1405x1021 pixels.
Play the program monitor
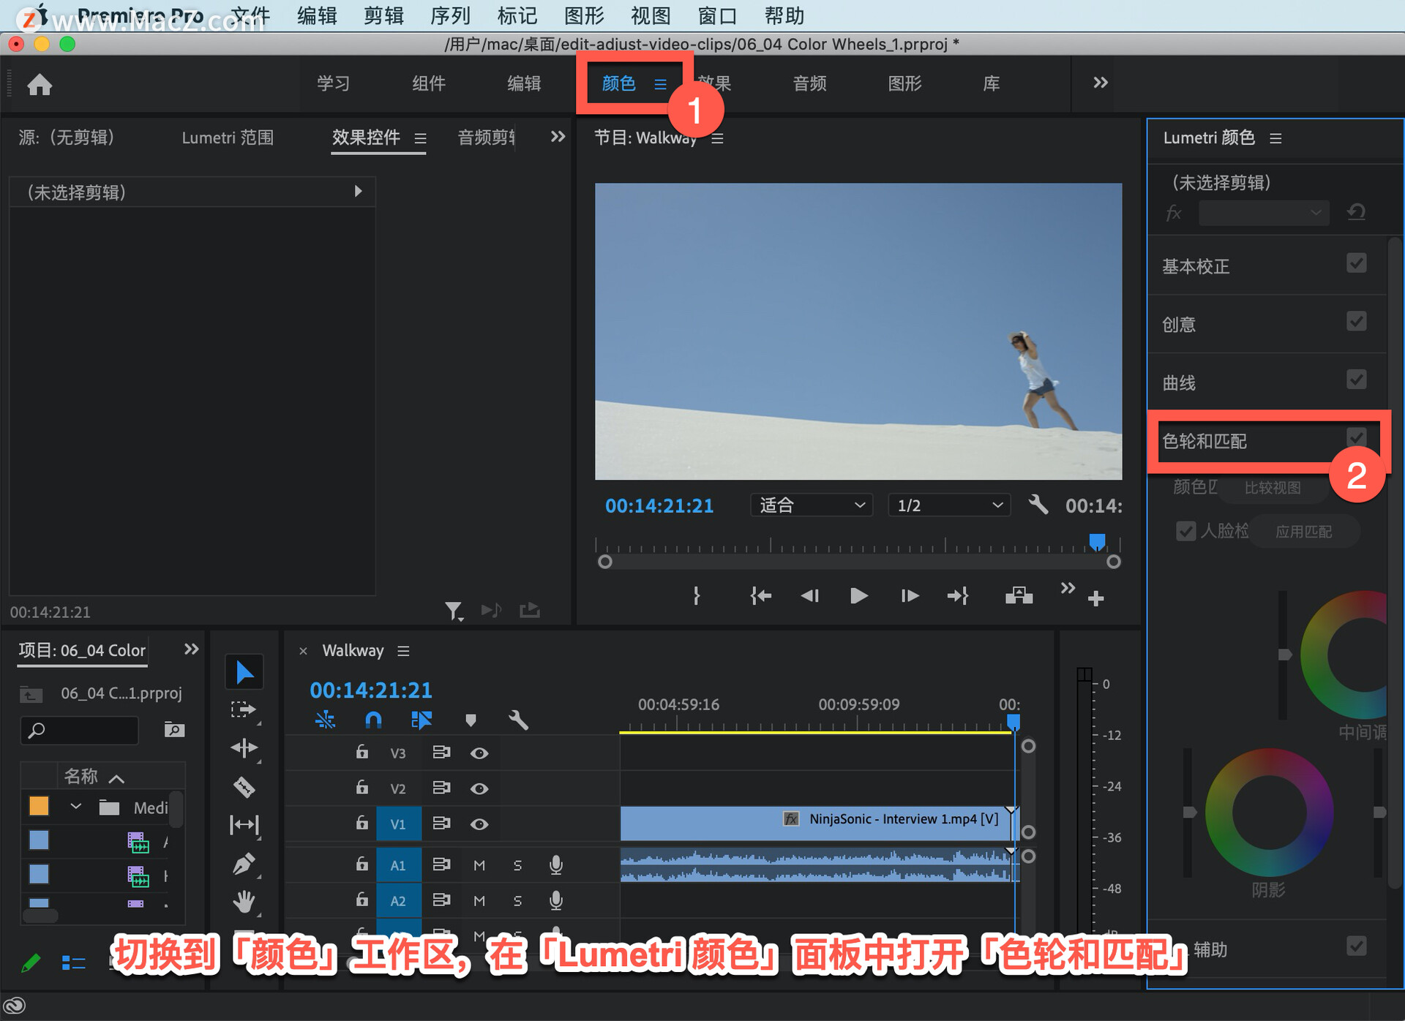point(859,596)
